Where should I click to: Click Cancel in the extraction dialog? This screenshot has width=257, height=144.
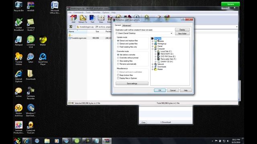pos(173,90)
